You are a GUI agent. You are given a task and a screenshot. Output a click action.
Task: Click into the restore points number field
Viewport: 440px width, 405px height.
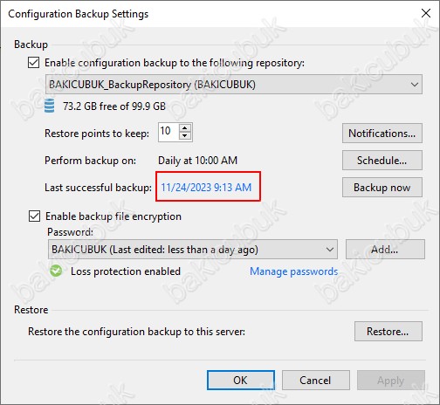168,132
